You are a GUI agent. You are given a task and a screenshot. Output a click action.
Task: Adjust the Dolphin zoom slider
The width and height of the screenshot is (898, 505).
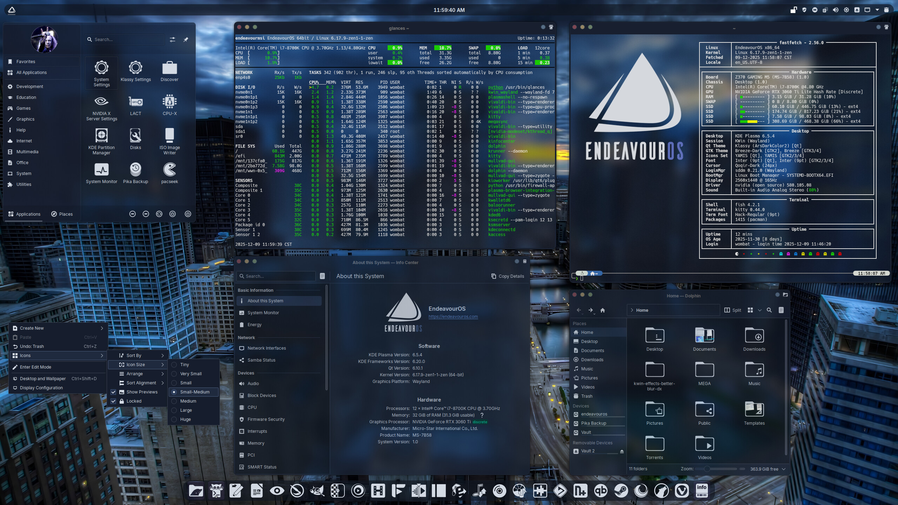coord(707,469)
